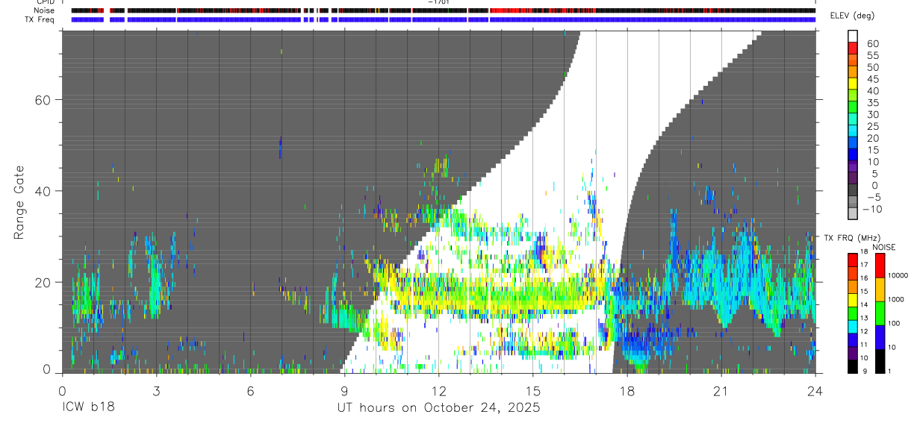Click the red TX FRQ swatch between 17 and 18
Viewport: 917px width, 423px height.
pyautogui.click(x=853, y=260)
